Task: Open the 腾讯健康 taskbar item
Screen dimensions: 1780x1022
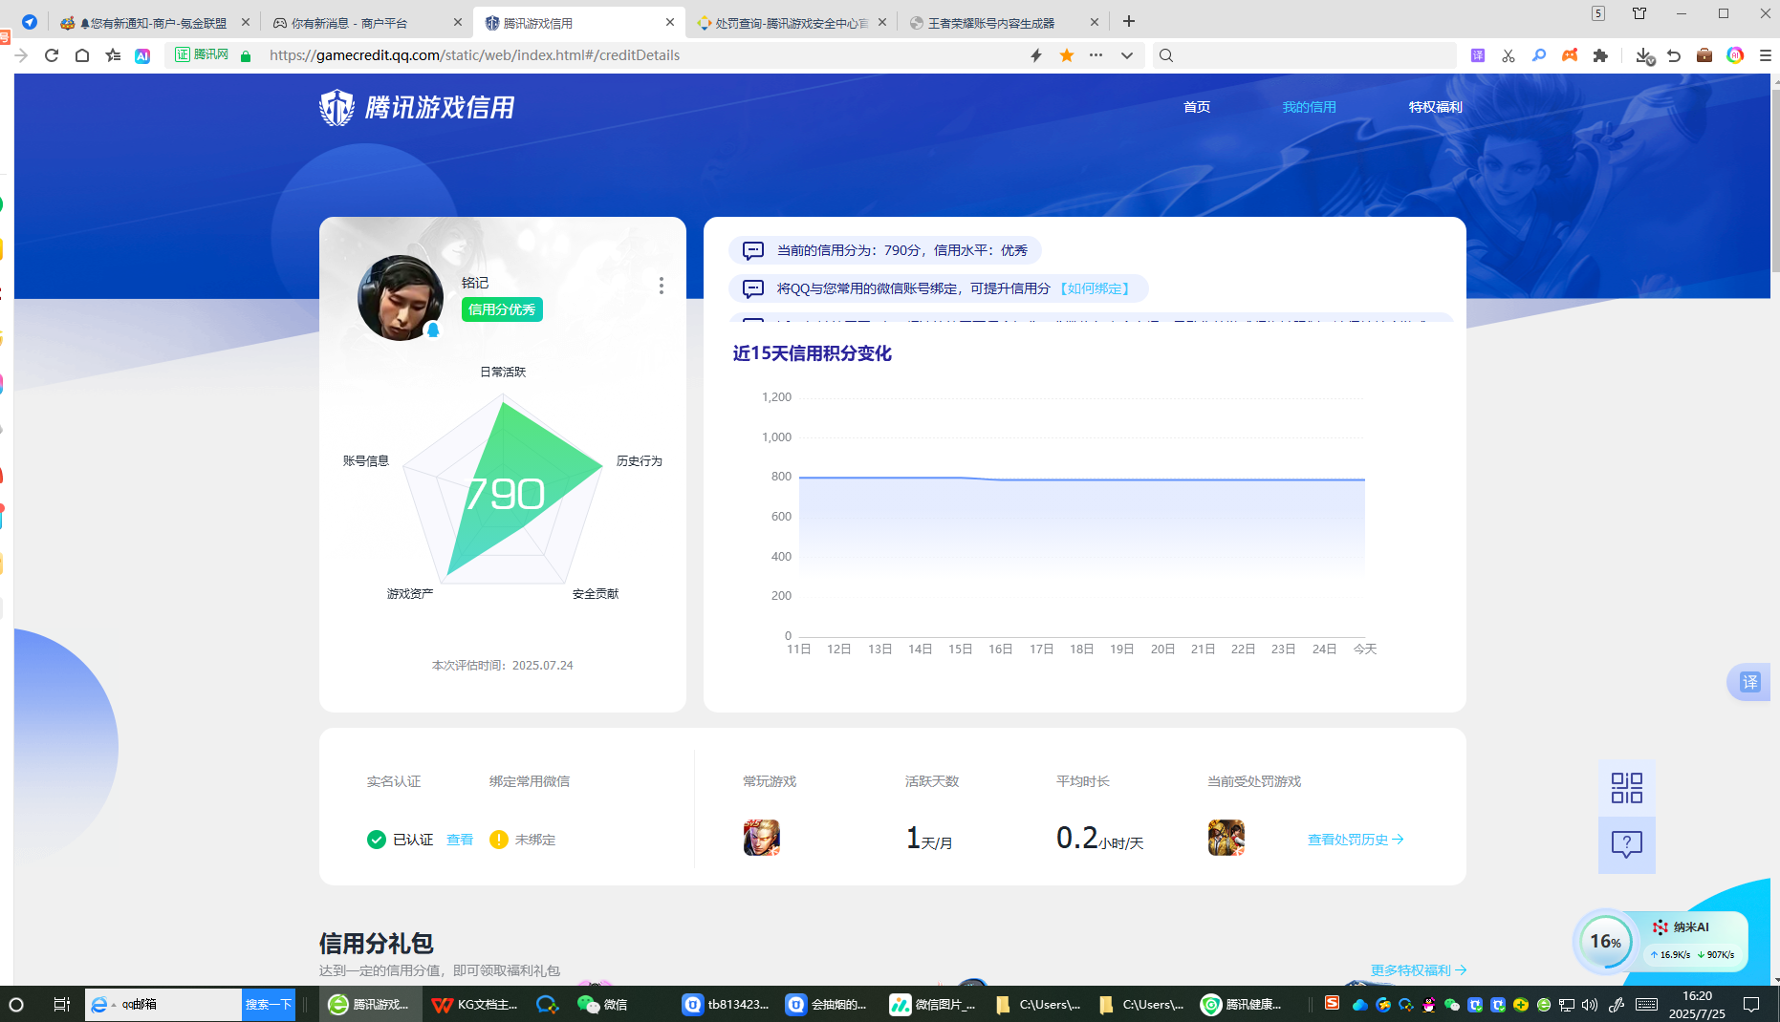Action: click(x=1243, y=1004)
